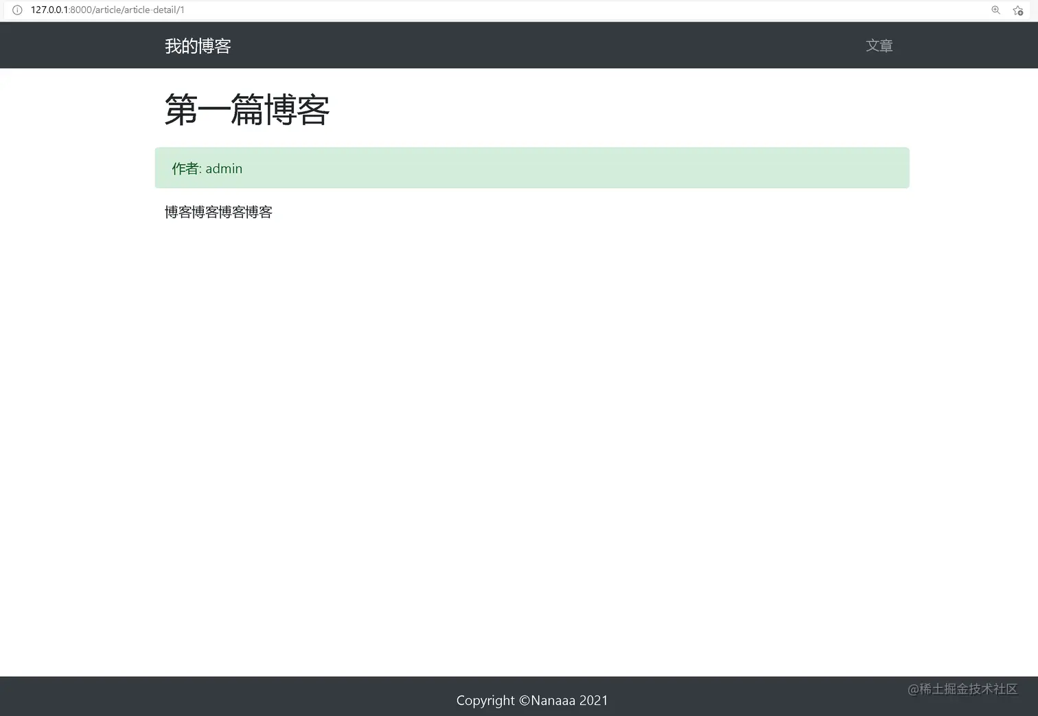1038x716 pixels.
Task: Click the footer text Copyright ©Nanaaa 2021
Action: point(532,700)
